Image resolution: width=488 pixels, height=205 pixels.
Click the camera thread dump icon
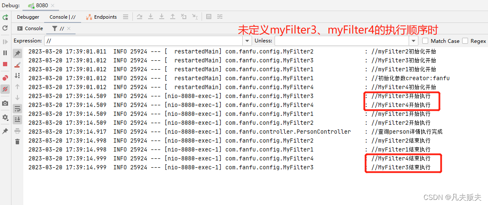[x=5, y=103]
